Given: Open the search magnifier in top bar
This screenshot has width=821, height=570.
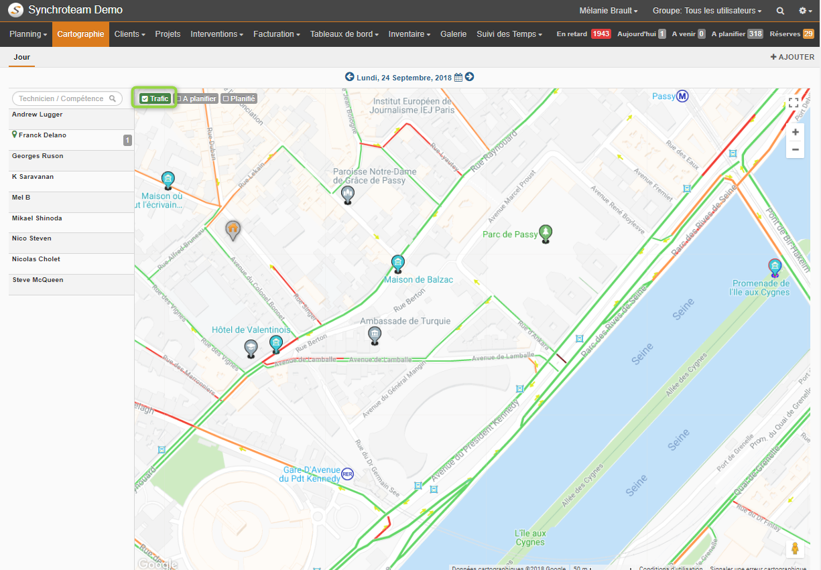Looking at the screenshot, I should 780,11.
